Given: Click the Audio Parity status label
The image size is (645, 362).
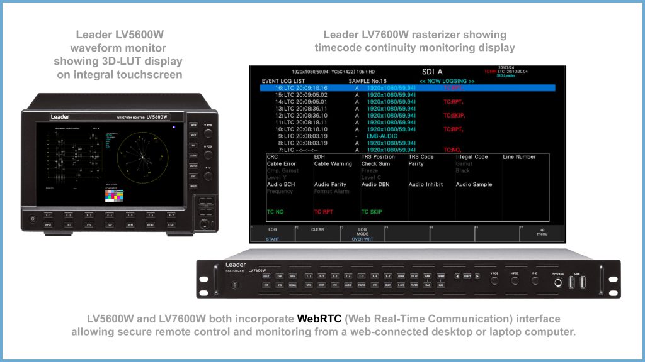Looking at the screenshot, I should tap(330, 184).
